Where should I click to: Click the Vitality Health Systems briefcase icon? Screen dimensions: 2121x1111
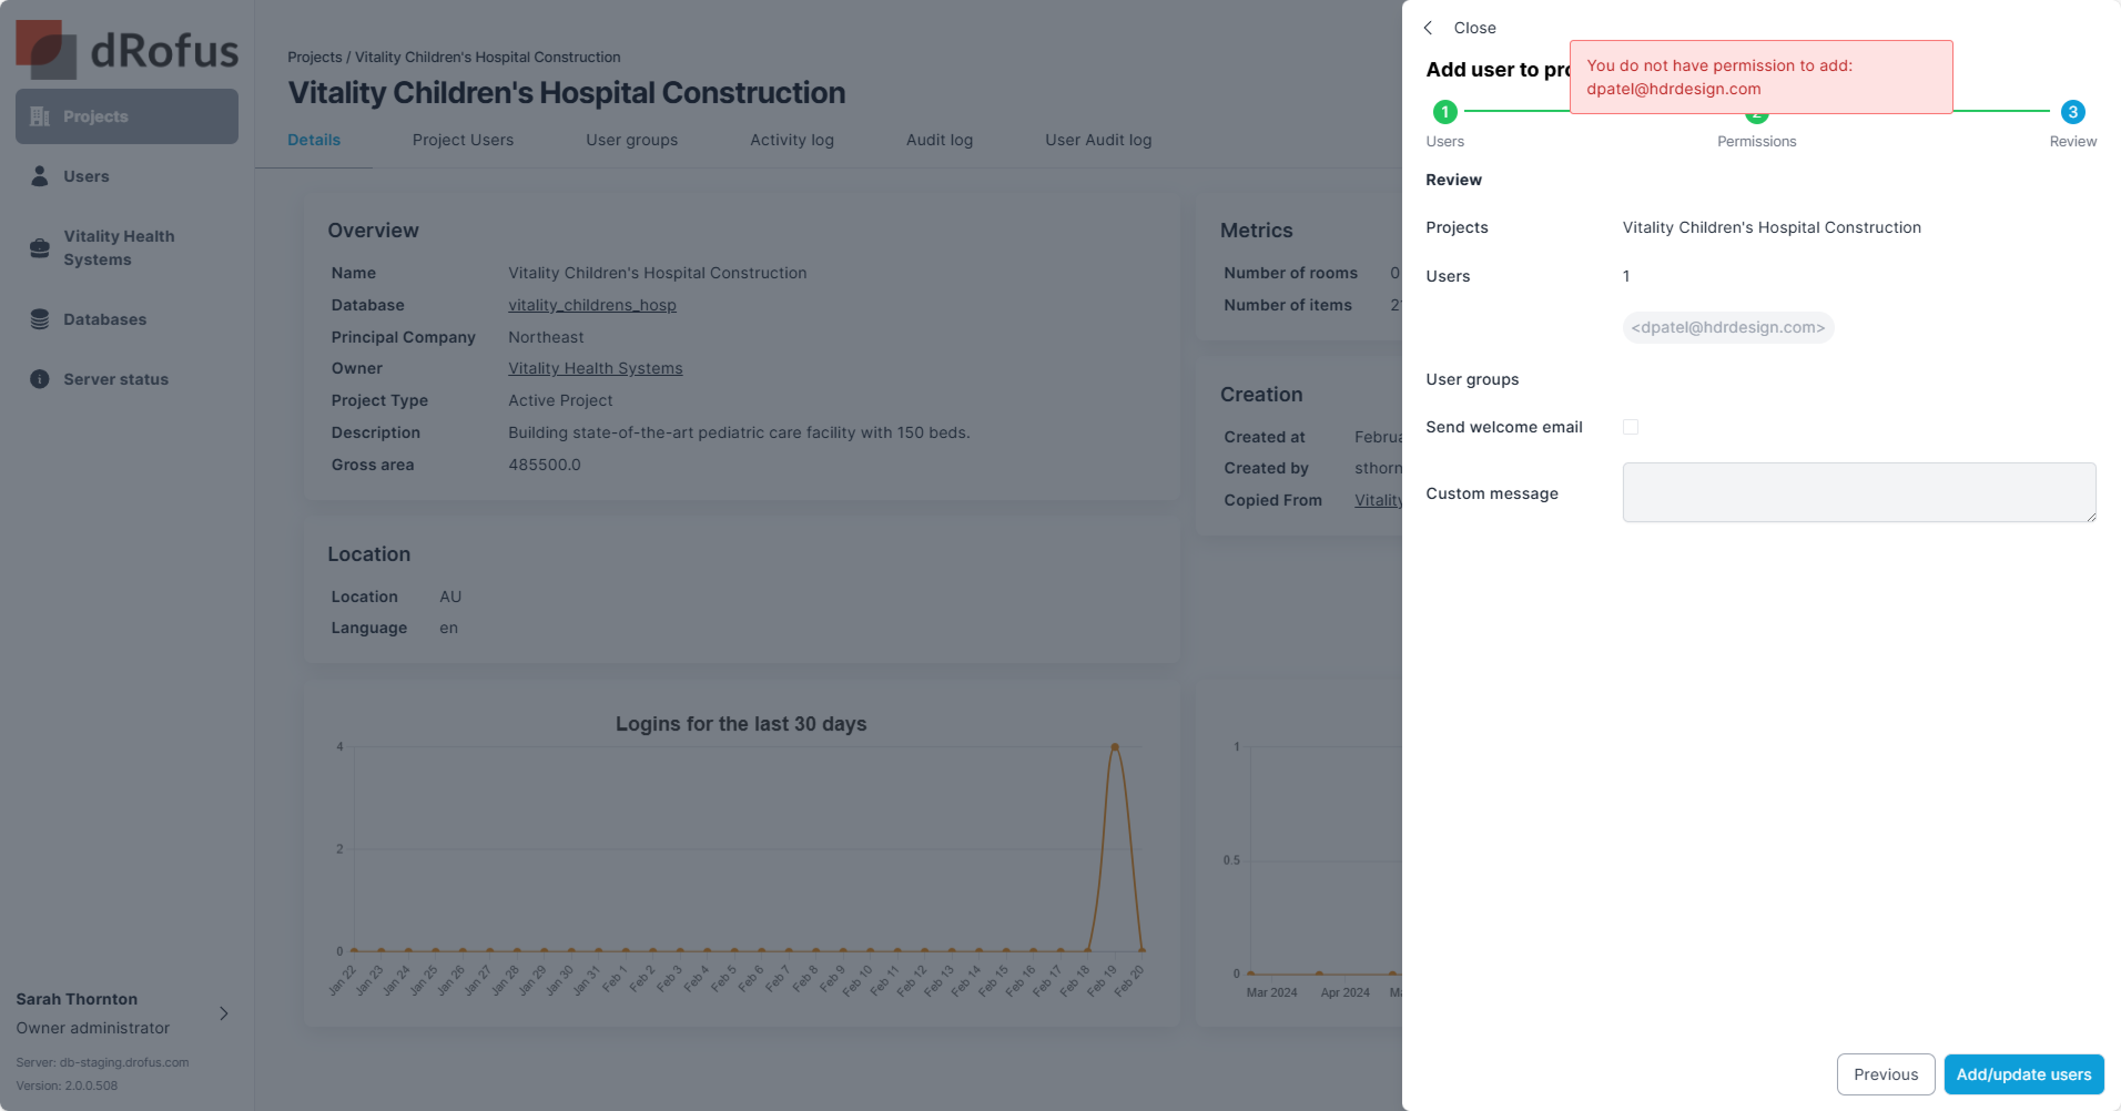[39, 248]
